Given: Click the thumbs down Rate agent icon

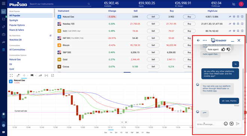Looking at the screenshot, I should 228,50.
